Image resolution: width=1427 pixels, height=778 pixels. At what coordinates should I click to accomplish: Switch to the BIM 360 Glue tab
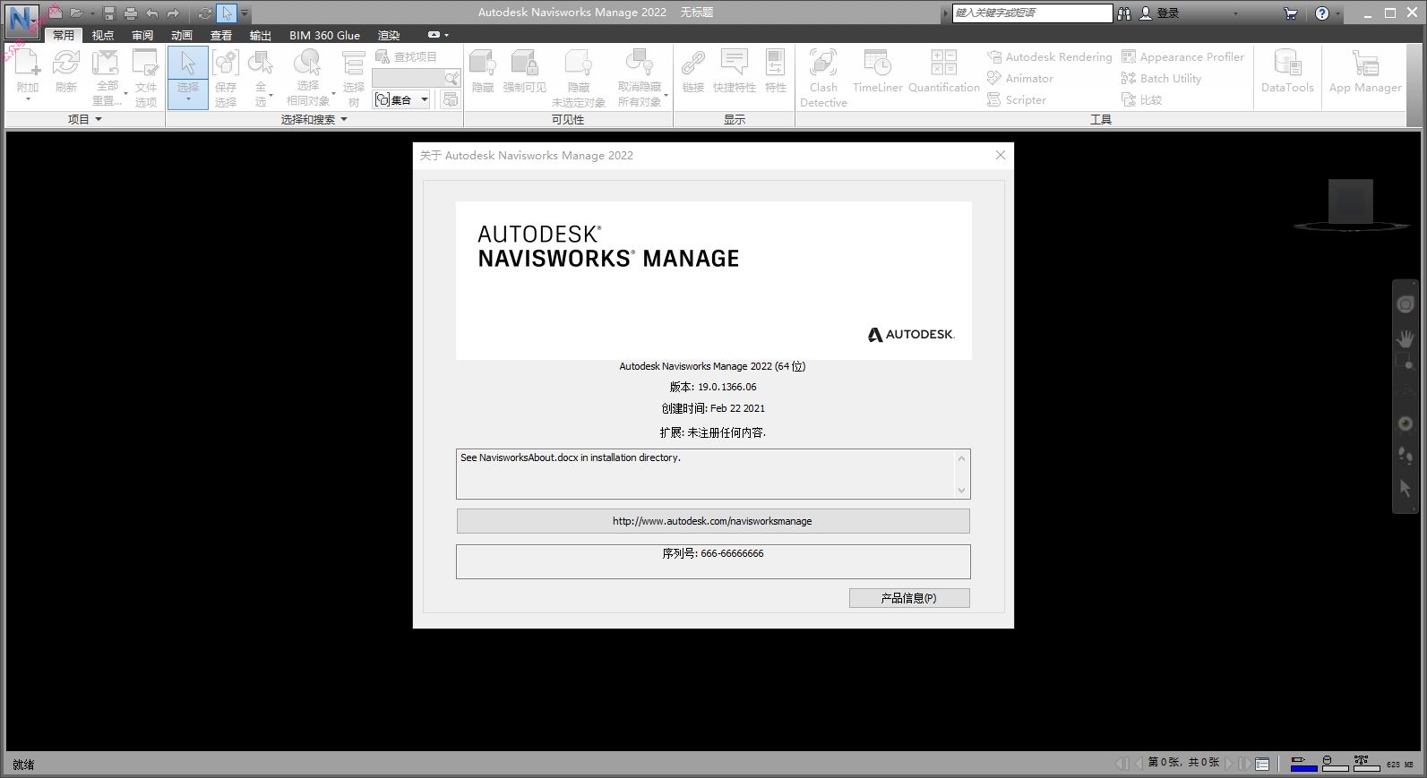(x=324, y=35)
